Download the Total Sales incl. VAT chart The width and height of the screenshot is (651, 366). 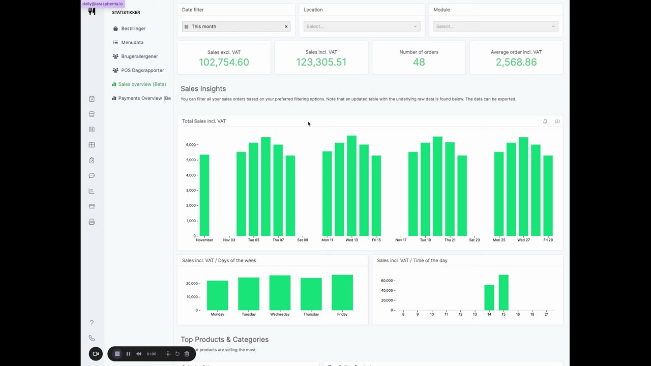point(557,121)
